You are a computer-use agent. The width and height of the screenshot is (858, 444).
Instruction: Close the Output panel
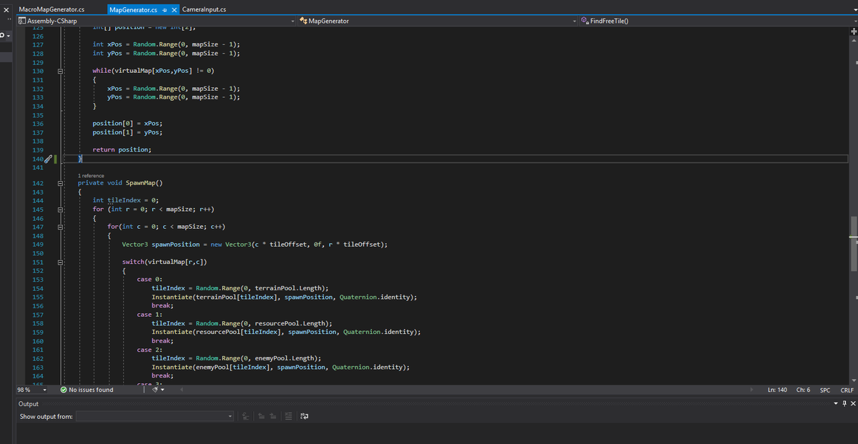pyautogui.click(x=853, y=404)
